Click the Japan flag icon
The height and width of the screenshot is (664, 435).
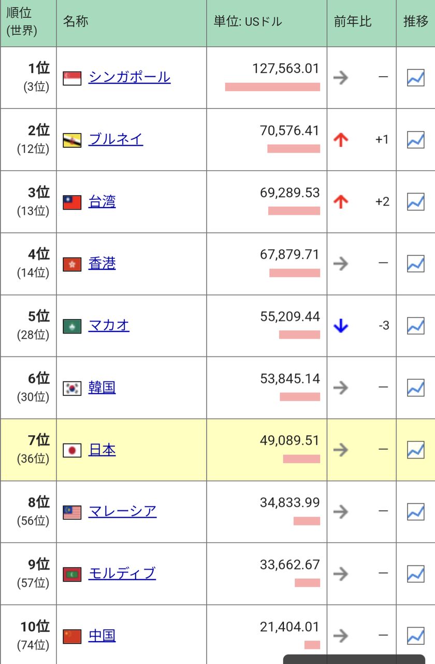[x=72, y=450]
